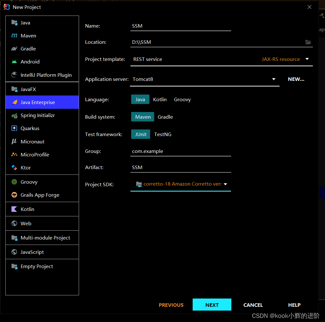Select Empty Project type
This screenshot has width=325, height=322.
[x=42, y=266]
